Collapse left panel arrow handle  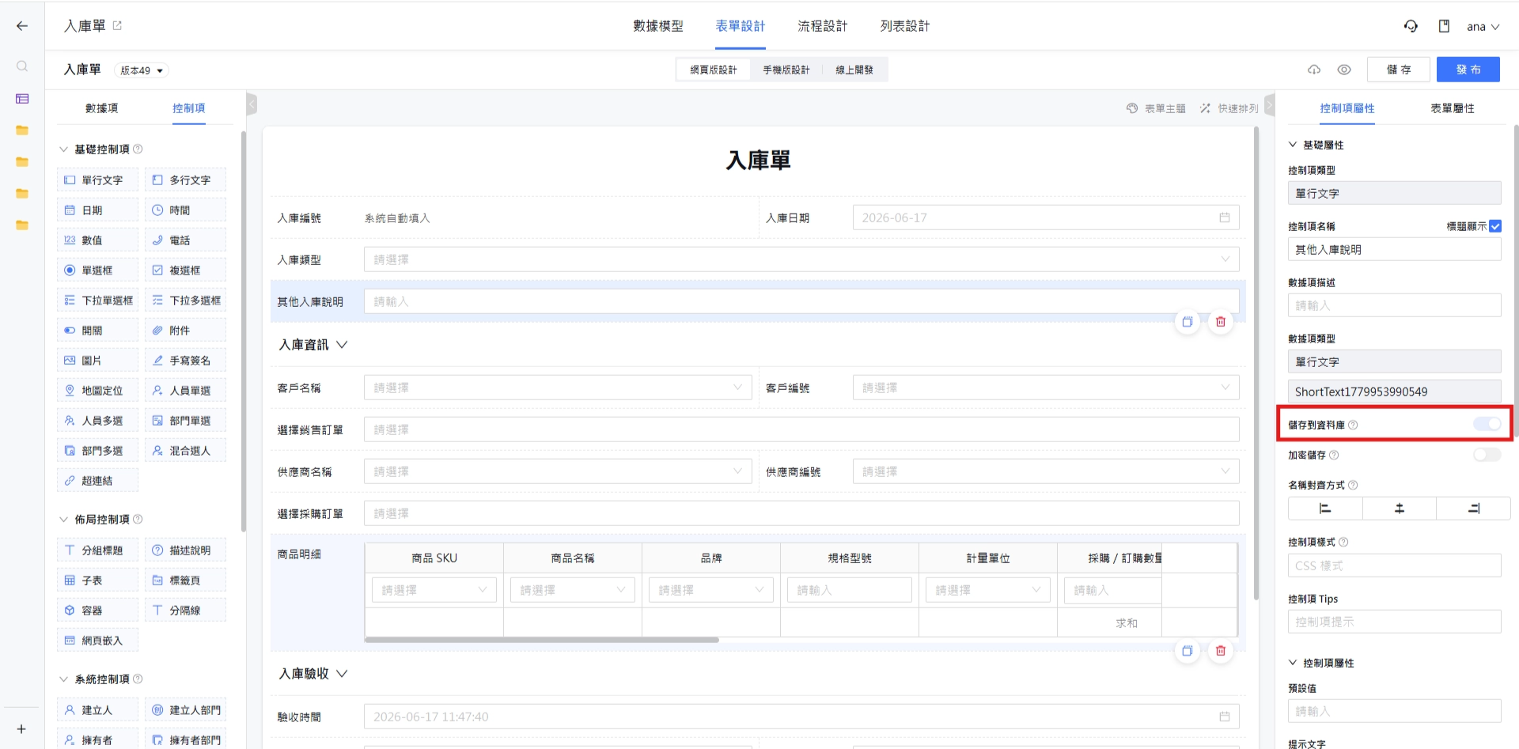(252, 104)
